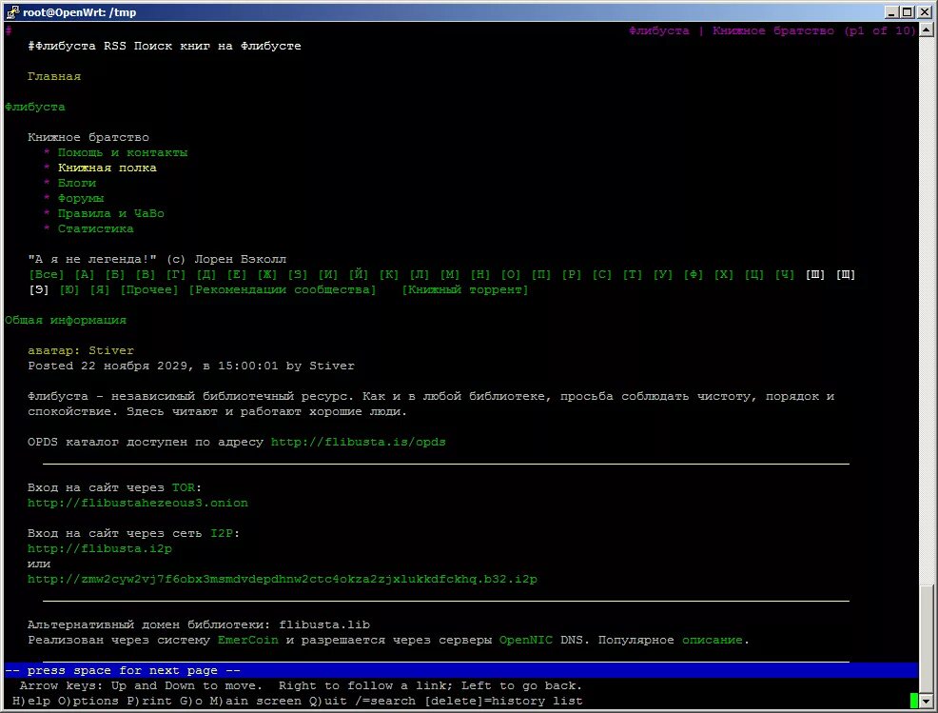The image size is (938, 713).
Task: Open the описание link
Action: click(x=713, y=640)
